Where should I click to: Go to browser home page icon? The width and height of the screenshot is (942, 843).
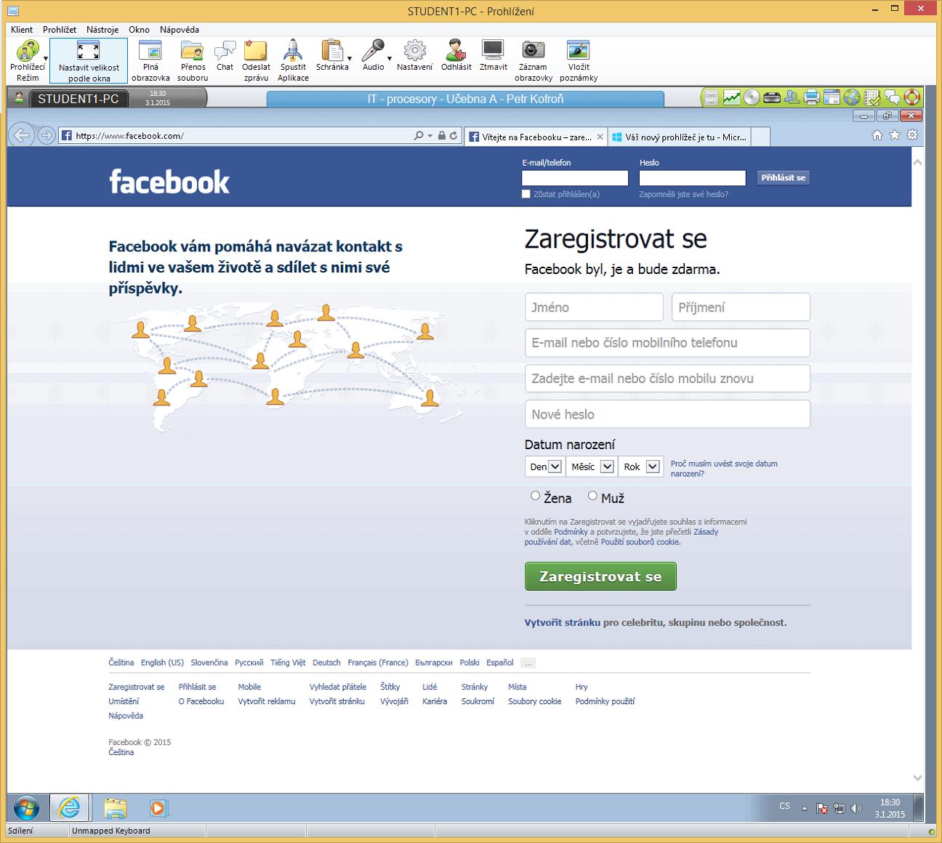877,135
